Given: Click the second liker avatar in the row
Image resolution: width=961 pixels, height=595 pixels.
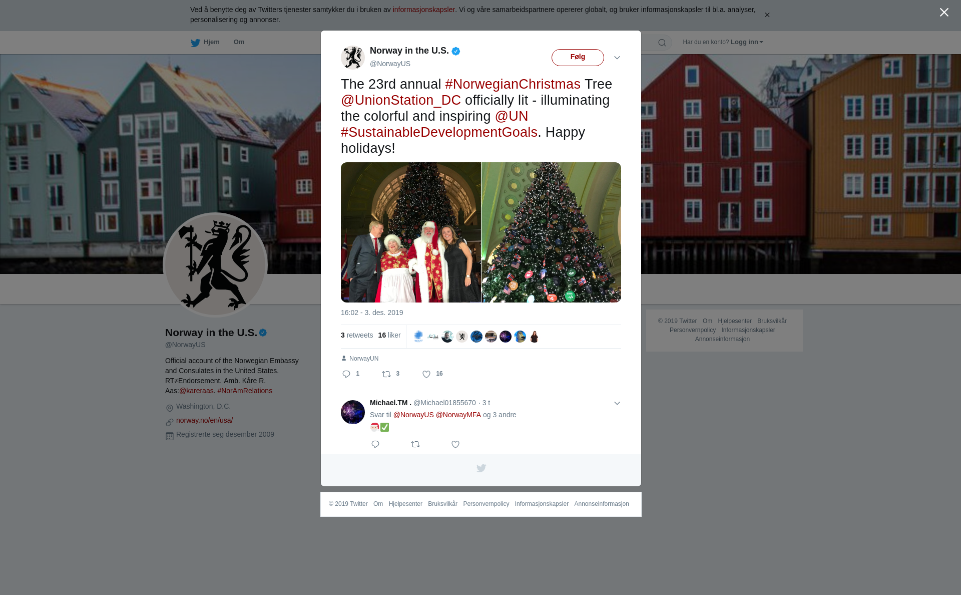Looking at the screenshot, I should [433, 337].
